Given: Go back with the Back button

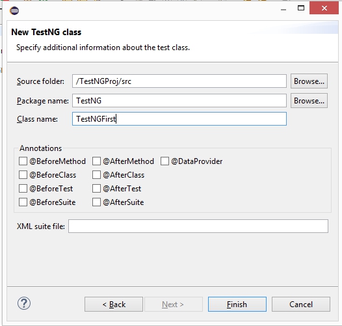Looking at the screenshot, I should [114, 304].
